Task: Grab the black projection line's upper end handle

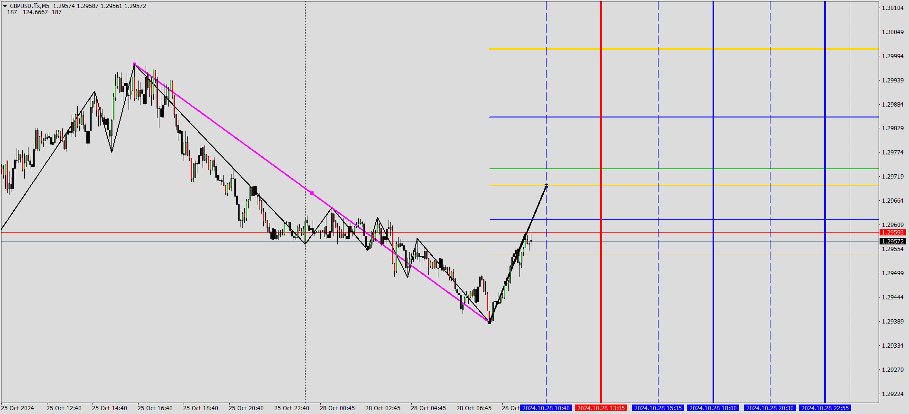Action: coord(546,186)
